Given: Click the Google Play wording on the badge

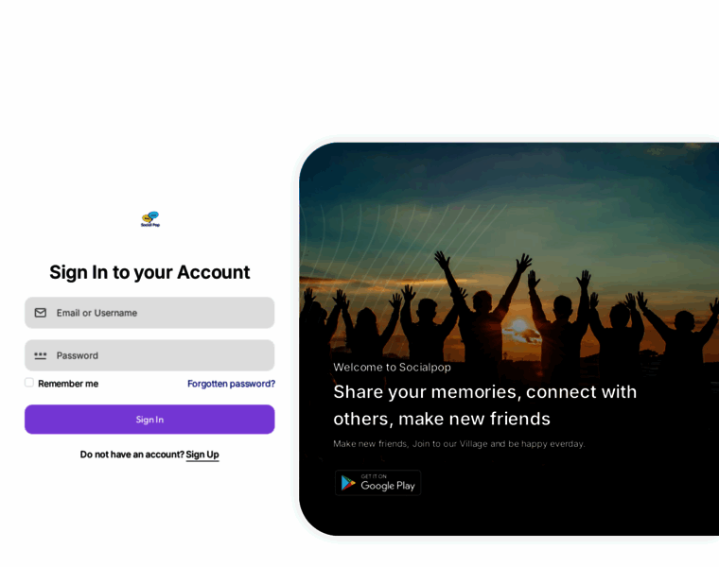Looking at the screenshot, I should coord(388,486).
